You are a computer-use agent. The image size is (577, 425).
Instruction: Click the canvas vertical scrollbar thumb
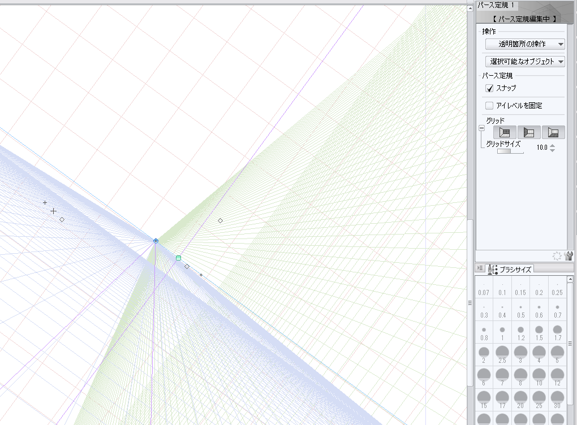pos(470,302)
